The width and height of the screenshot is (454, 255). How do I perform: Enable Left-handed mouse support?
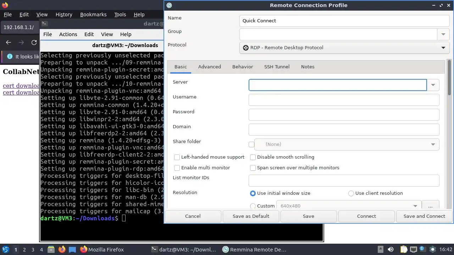point(177,157)
